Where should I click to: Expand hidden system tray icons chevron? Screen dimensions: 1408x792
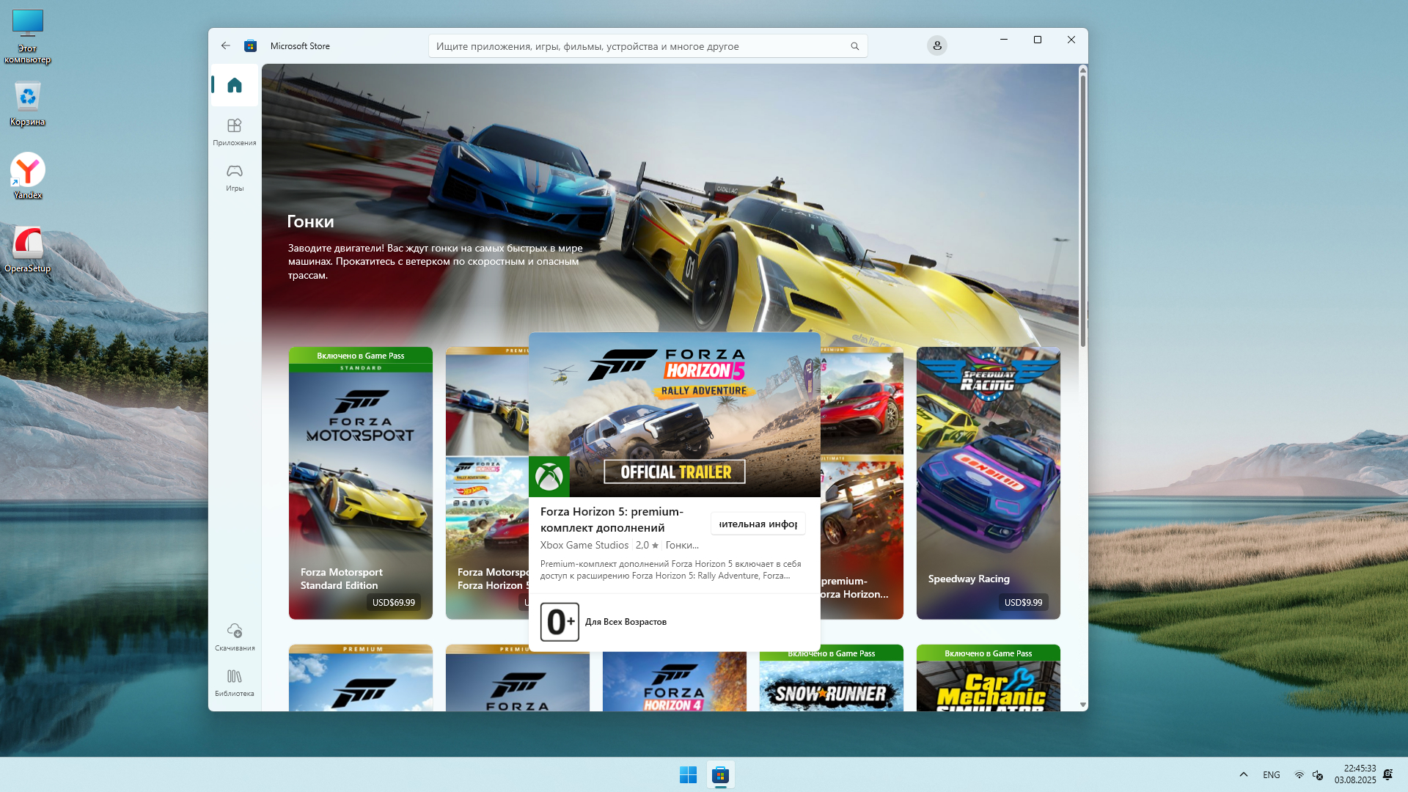(x=1243, y=774)
